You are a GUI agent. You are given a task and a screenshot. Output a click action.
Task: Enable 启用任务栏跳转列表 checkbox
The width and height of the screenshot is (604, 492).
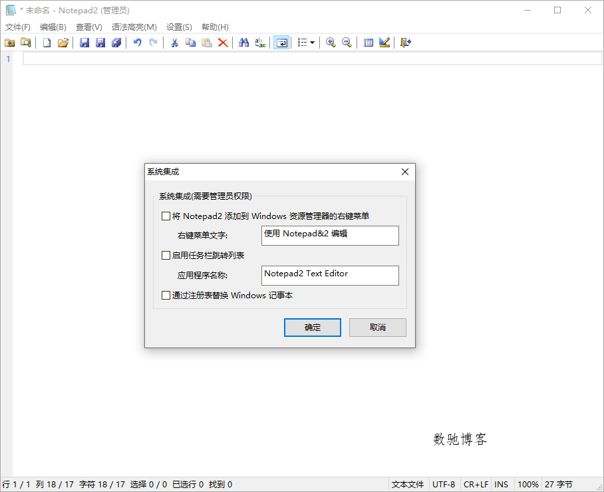(x=166, y=255)
